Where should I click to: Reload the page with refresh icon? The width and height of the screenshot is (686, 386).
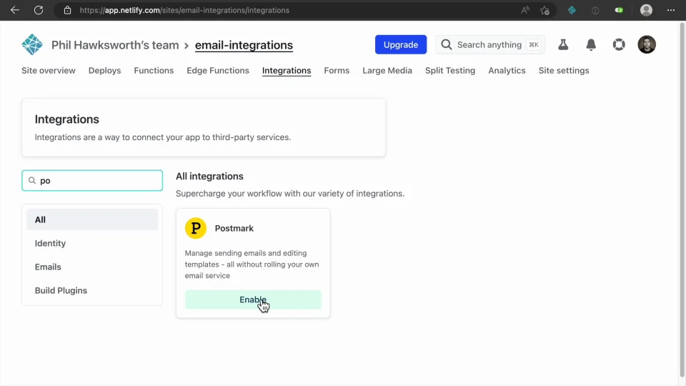[39, 10]
